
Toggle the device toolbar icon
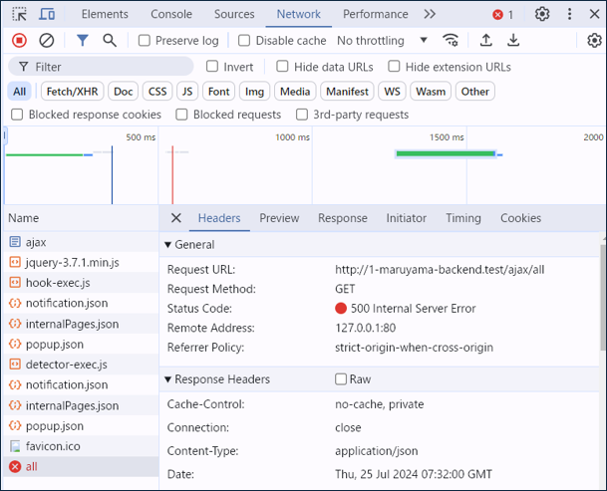[x=48, y=14]
